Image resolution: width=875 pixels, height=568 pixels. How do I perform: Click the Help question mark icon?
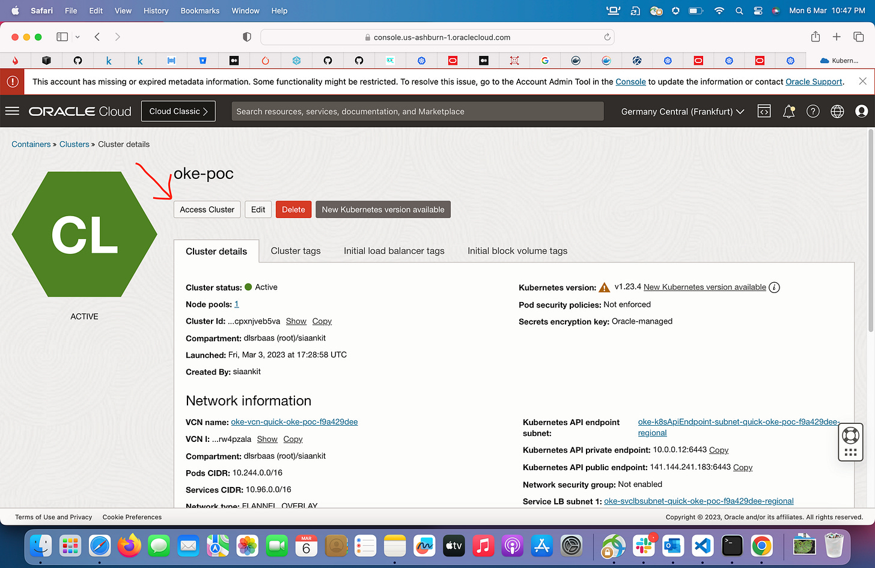pyautogui.click(x=813, y=111)
